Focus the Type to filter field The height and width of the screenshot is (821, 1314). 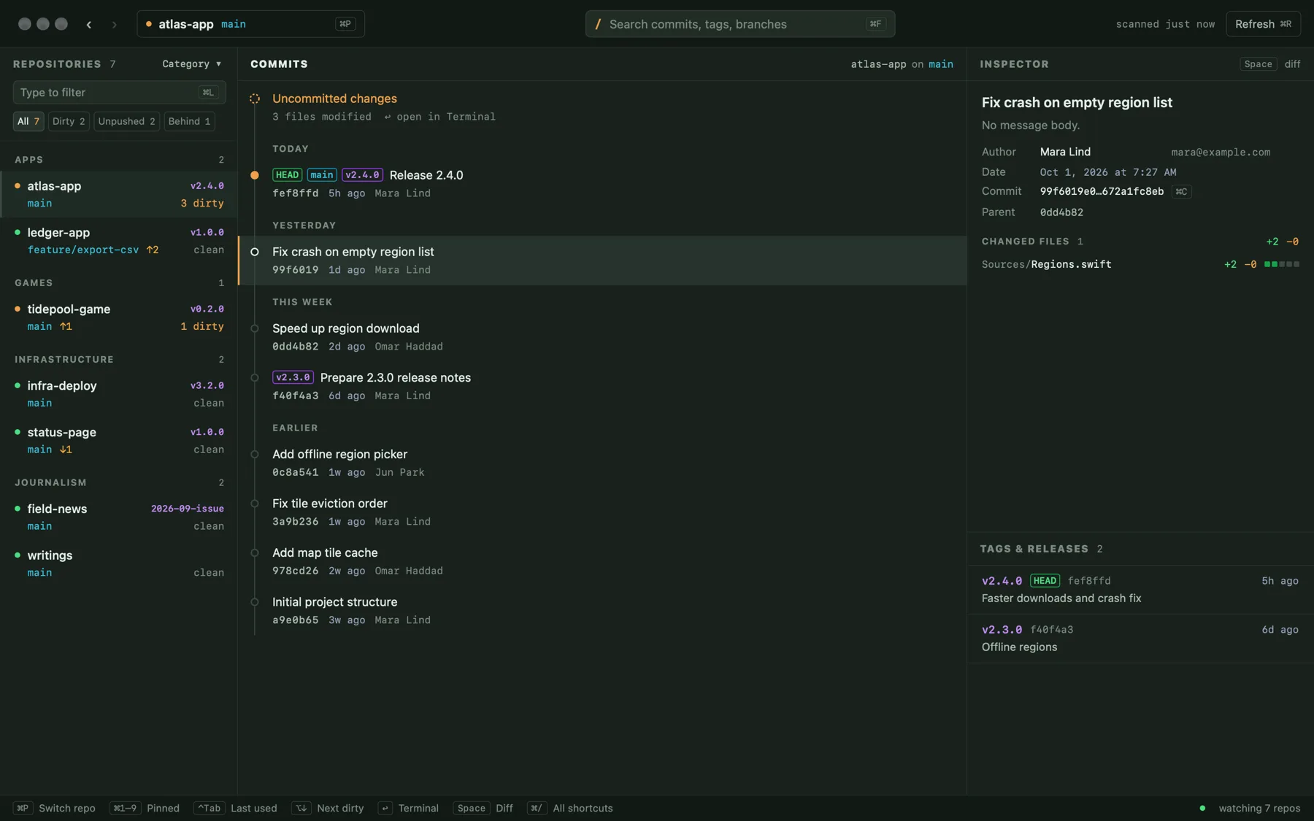click(119, 93)
